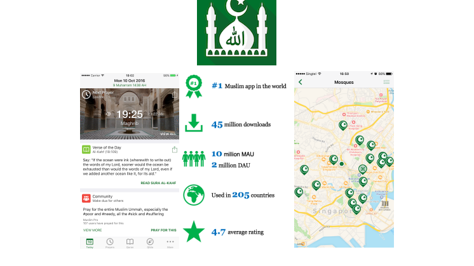Click '2 million DAU' text
Screen dimensions: 474x266
pyautogui.click(x=231, y=165)
